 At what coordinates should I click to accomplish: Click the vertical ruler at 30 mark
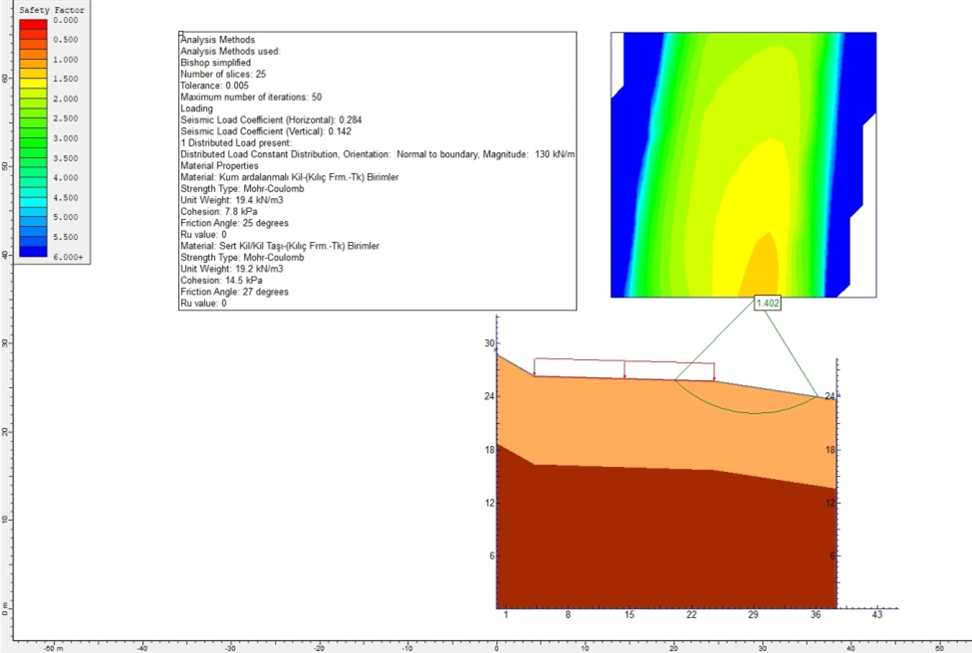click(x=5, y=342)
